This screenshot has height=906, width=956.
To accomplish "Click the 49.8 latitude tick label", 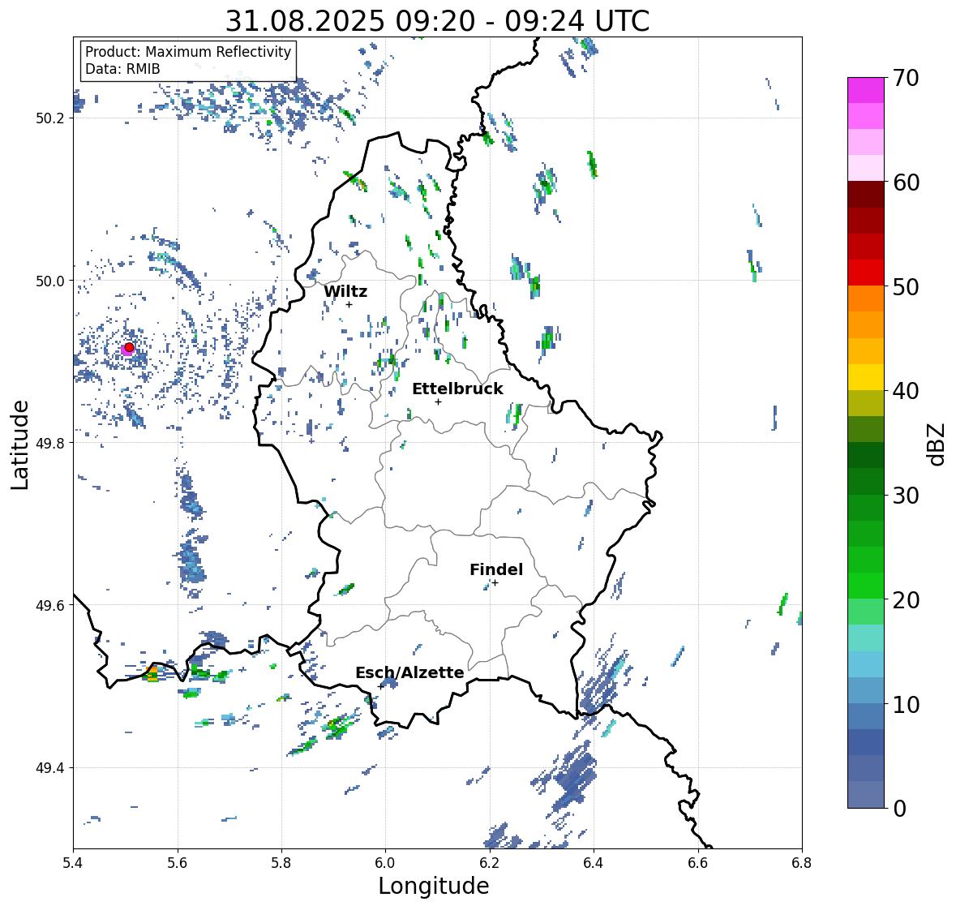I will pos(50,443).
